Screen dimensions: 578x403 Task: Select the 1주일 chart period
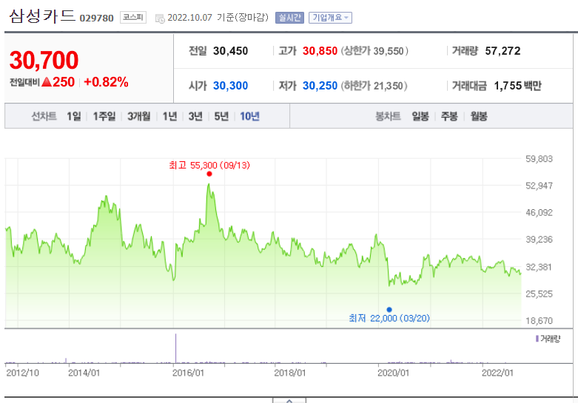click(x=104, y=116)
